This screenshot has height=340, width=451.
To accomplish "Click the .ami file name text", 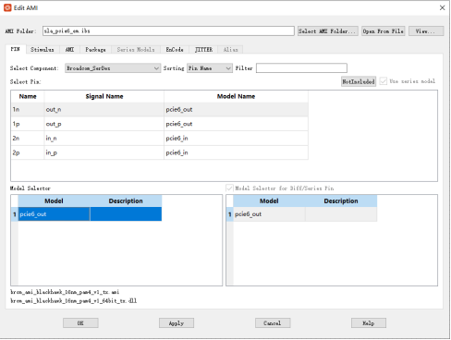I will tap(65, 292).
